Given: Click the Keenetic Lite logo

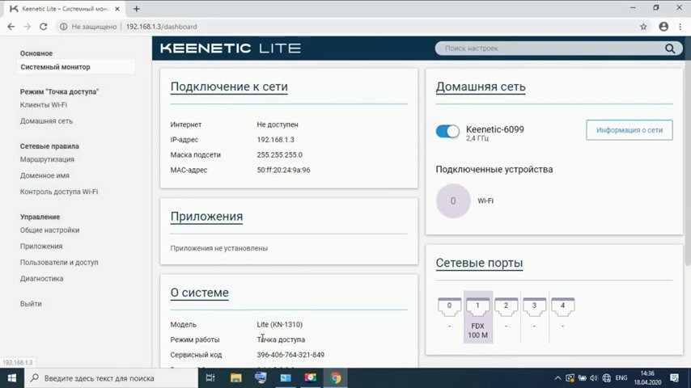Looking at the screenshot, I should [x=231, y=48].
